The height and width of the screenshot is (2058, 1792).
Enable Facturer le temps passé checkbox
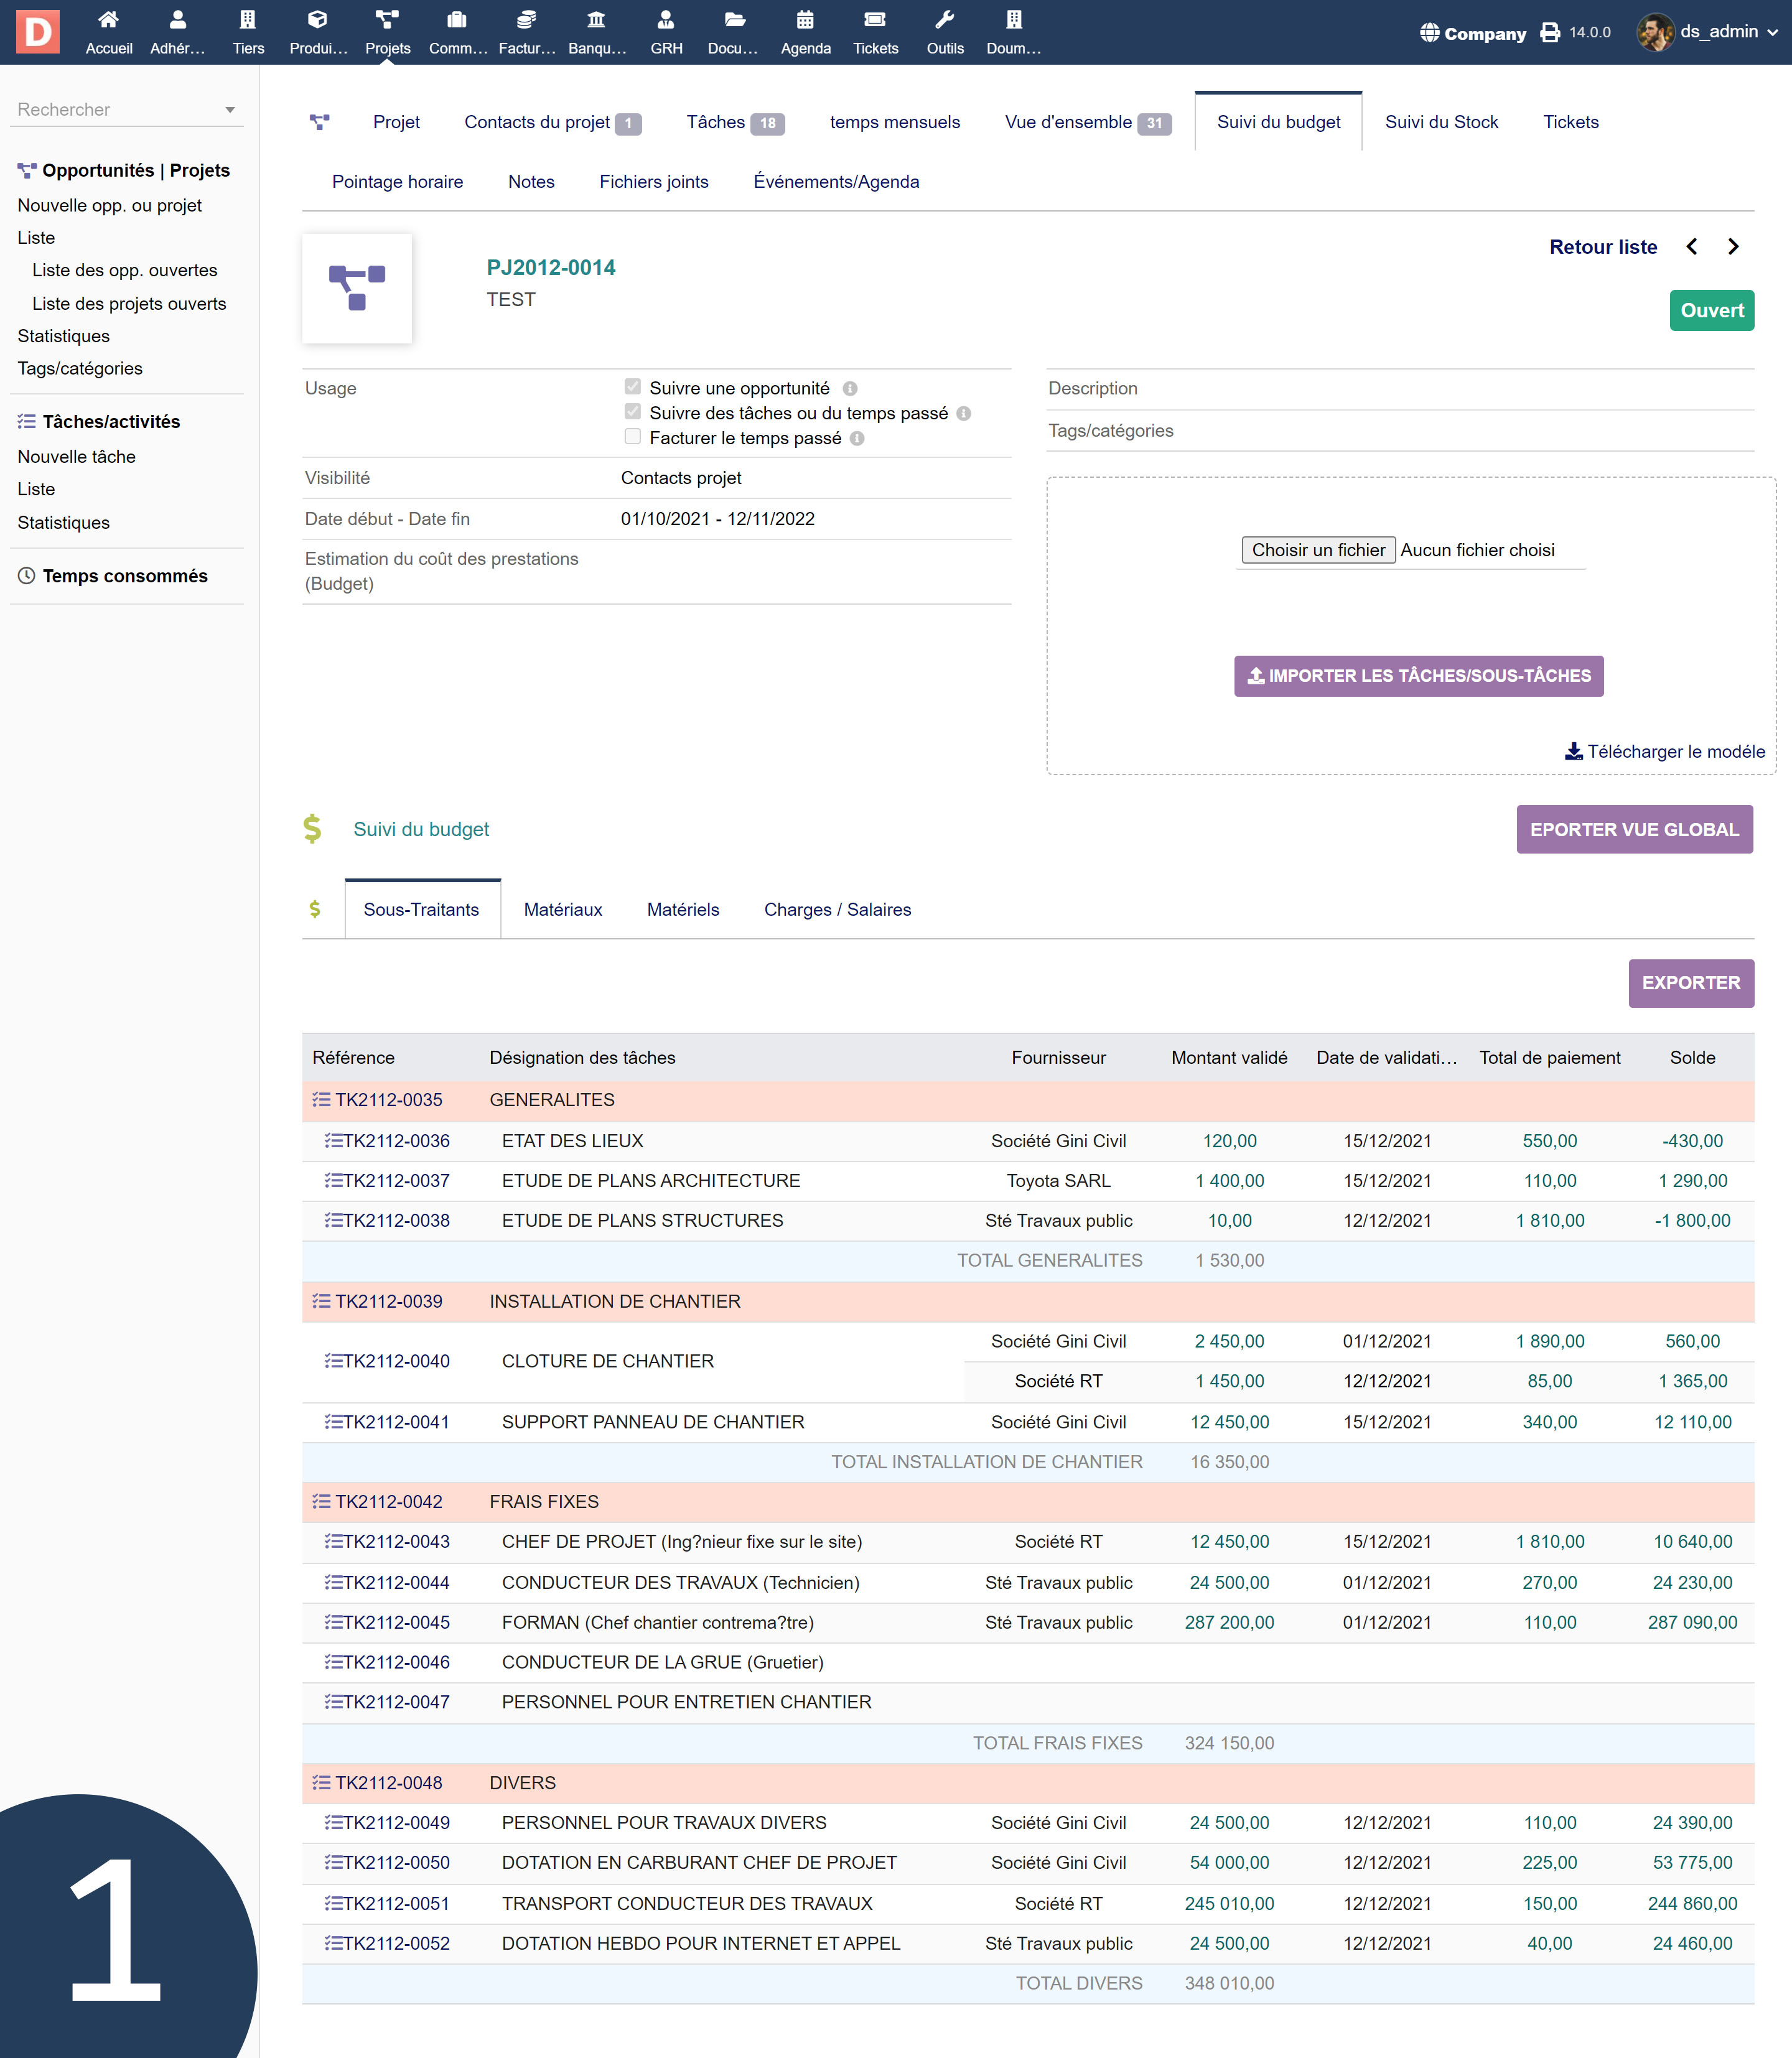point(632,437)
